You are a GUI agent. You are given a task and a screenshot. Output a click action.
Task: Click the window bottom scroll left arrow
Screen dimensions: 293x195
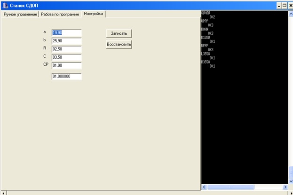(x=4, y=193)
